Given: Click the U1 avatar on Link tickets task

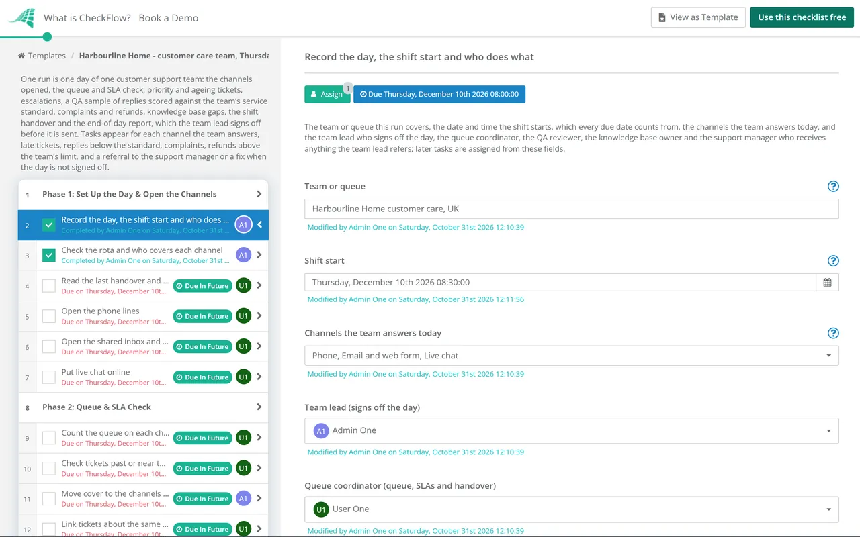Looking at the screenshot, I should (x=243, y=529).
